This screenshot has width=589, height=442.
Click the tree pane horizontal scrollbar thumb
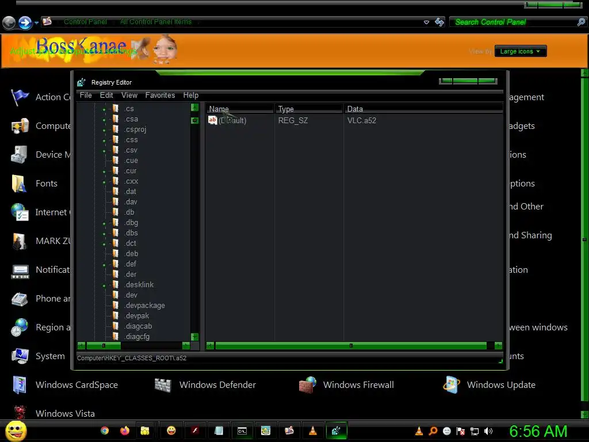[104, 345]
